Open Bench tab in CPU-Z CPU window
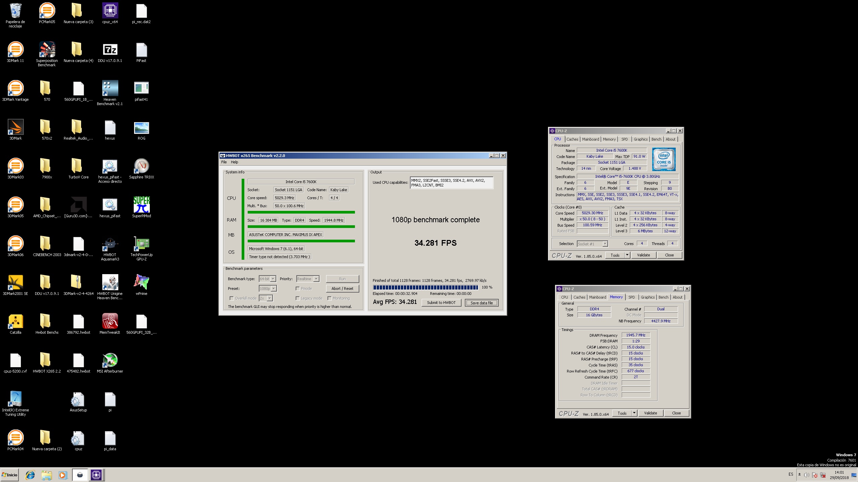 (656, 139)
